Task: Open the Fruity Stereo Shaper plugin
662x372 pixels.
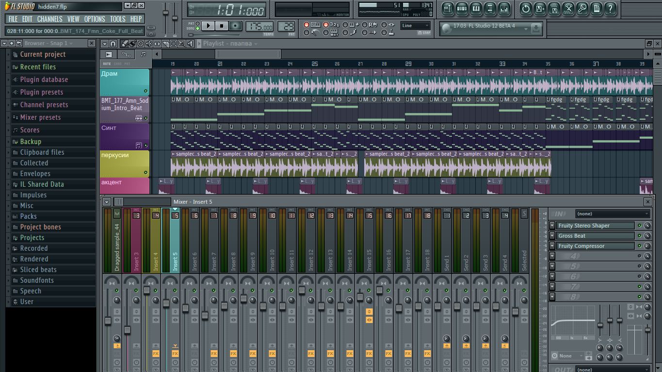Action: pyautogui.click(x=596, y=226)
